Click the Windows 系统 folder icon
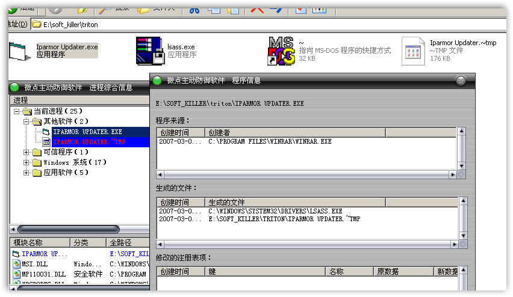 37,162
